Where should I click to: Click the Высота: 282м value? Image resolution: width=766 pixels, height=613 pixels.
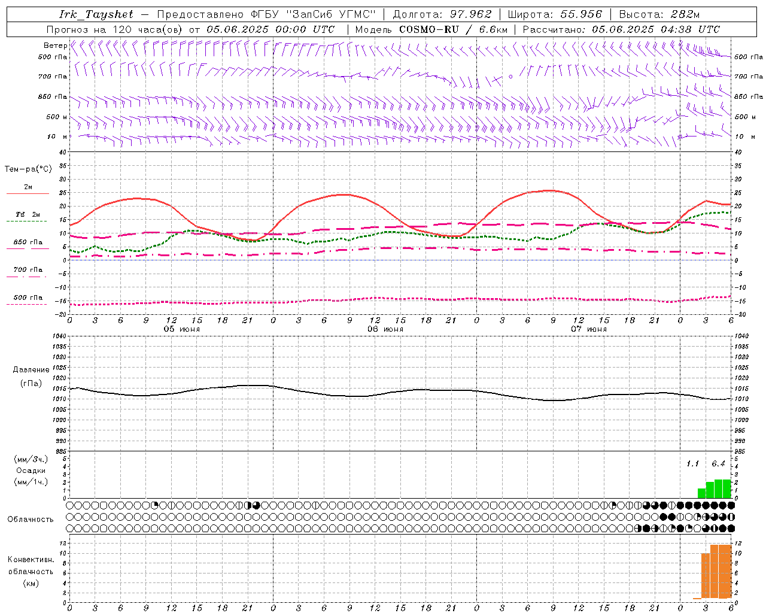(x=659, y=14)
